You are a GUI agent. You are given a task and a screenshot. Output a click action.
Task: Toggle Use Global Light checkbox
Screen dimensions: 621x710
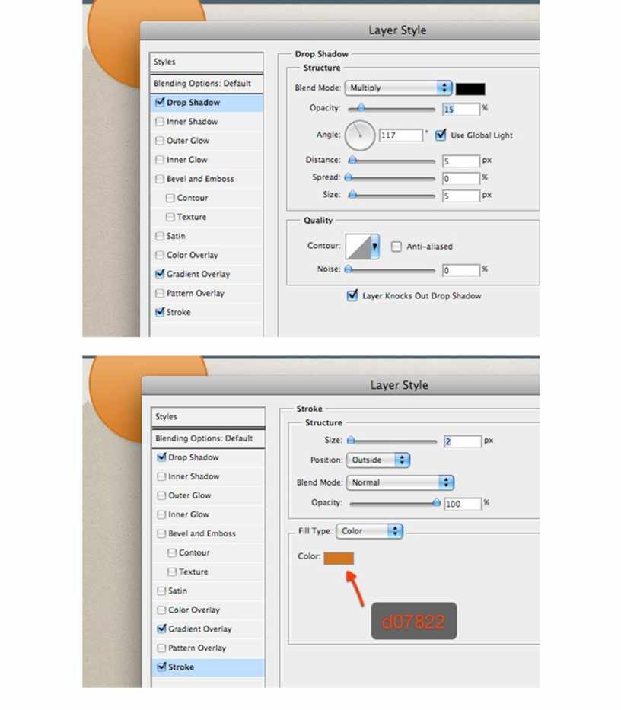441,135
